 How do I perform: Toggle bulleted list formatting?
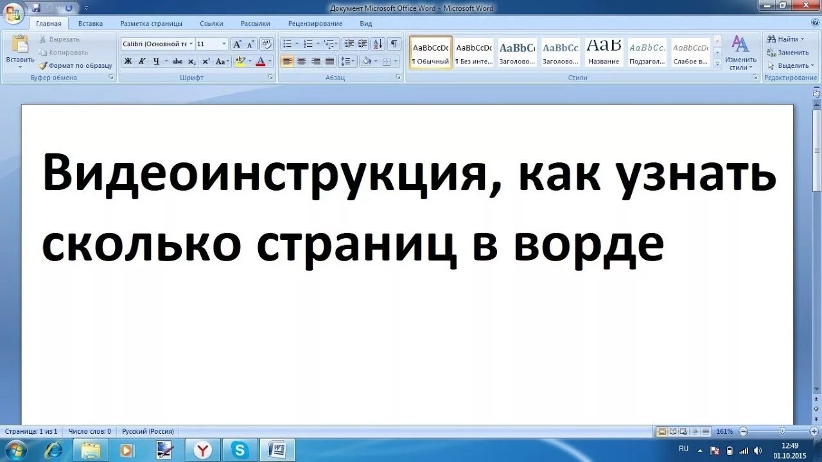pyautogui.click(x=289, y=43)
